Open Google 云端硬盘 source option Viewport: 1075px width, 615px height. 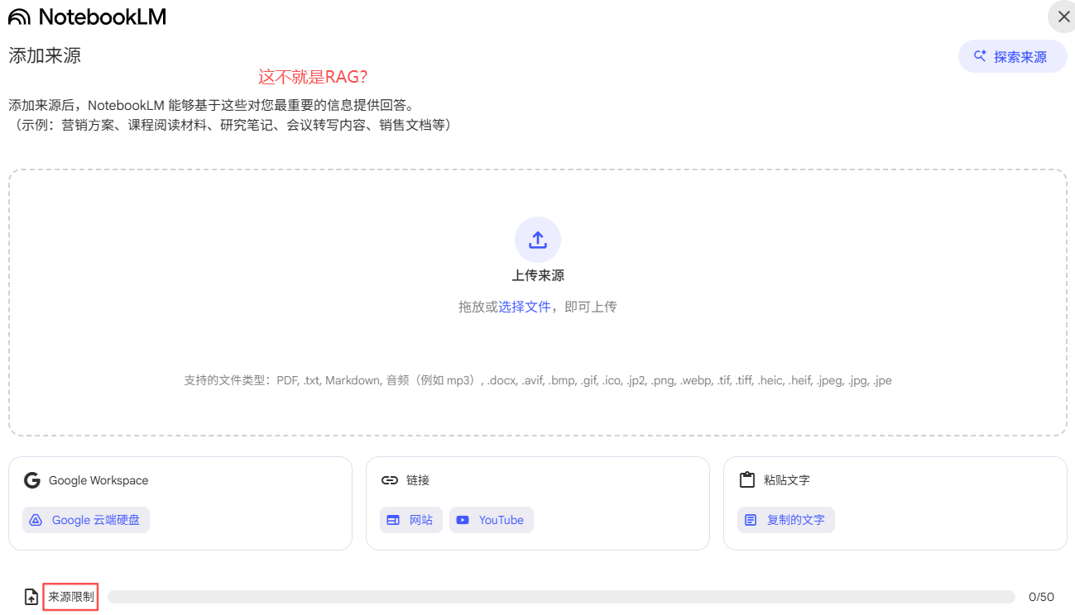pyautogui.click(x=85, y=520)
